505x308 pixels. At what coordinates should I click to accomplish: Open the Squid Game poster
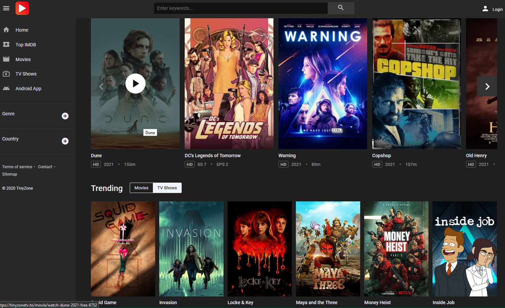[123, 249]
